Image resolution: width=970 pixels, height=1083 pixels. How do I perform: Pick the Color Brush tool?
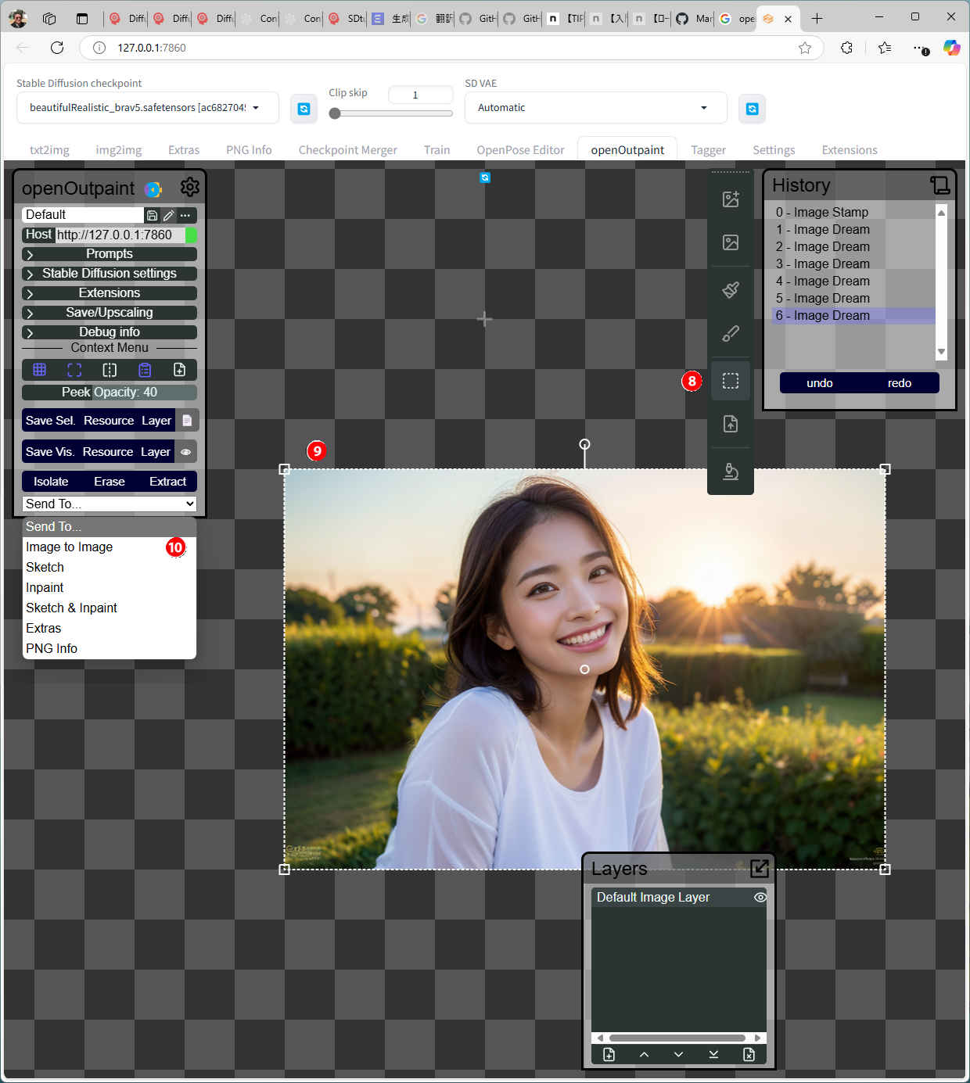coord(730,334)
